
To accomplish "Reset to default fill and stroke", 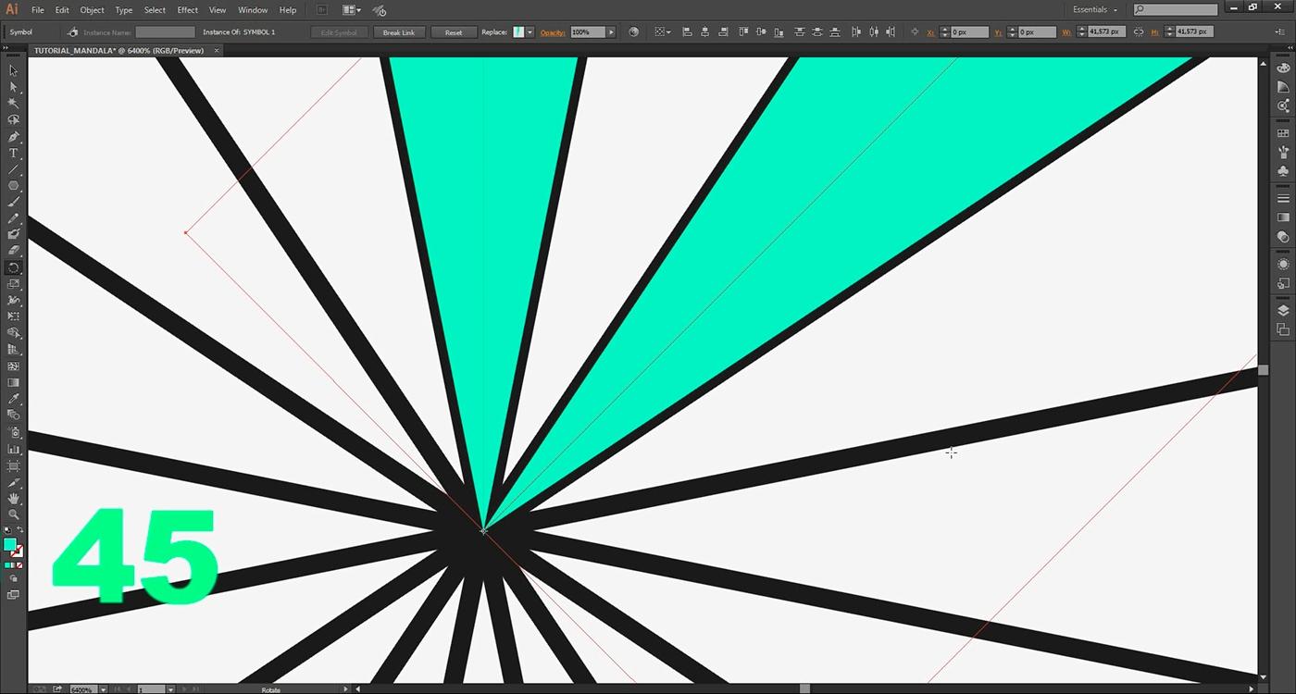I will [x=6, y=529].
